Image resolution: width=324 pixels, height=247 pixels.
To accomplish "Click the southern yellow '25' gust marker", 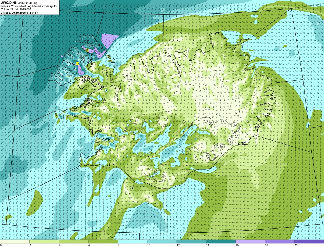I will 77,63.
